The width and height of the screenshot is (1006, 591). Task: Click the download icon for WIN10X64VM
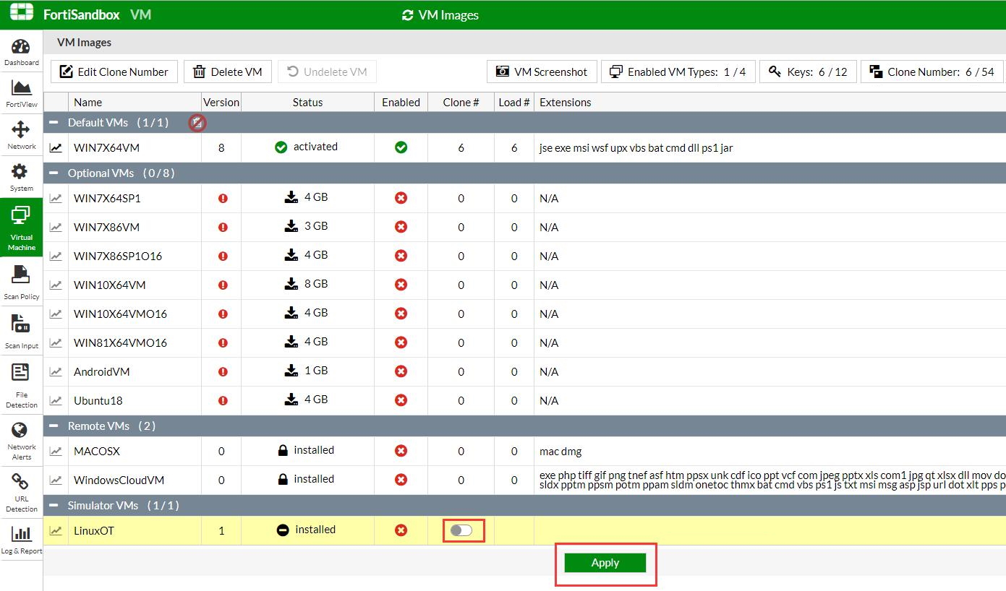[x=291, y=284]
